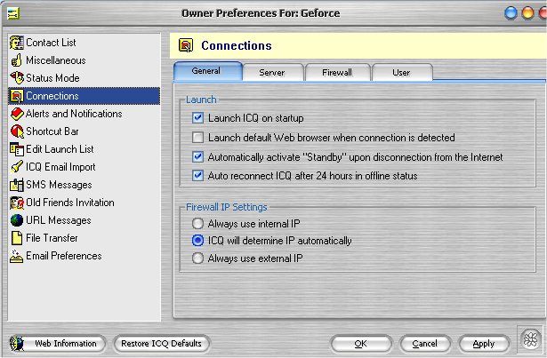Screen dimensions: 547x358
Task: Click the Connections header icon
Action: (186, 45)
